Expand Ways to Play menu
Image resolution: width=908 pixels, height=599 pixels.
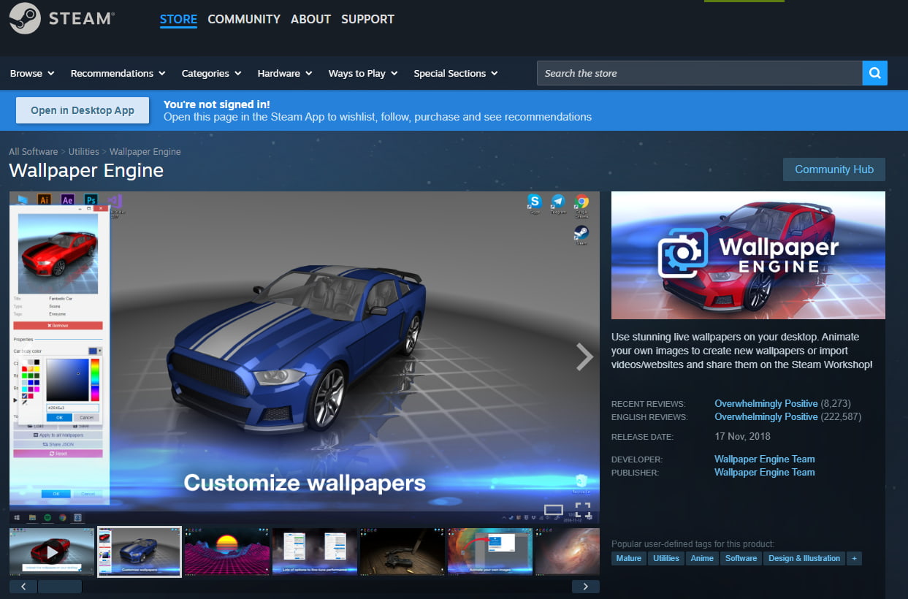363,73
